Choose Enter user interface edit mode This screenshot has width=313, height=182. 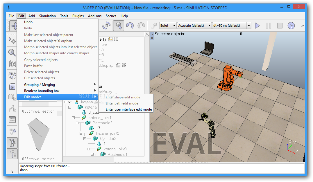pyautogui.click(x=126, y=109)
